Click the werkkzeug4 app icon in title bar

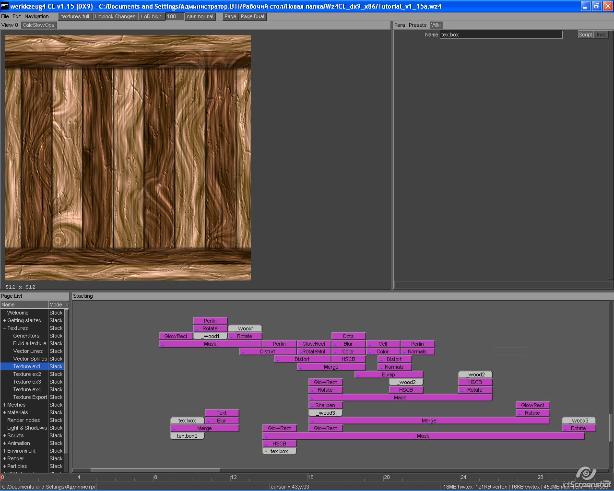pos(5,6)
